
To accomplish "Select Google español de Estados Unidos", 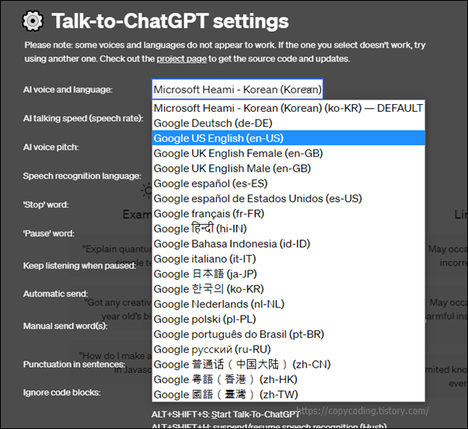I will coord(288,198).
